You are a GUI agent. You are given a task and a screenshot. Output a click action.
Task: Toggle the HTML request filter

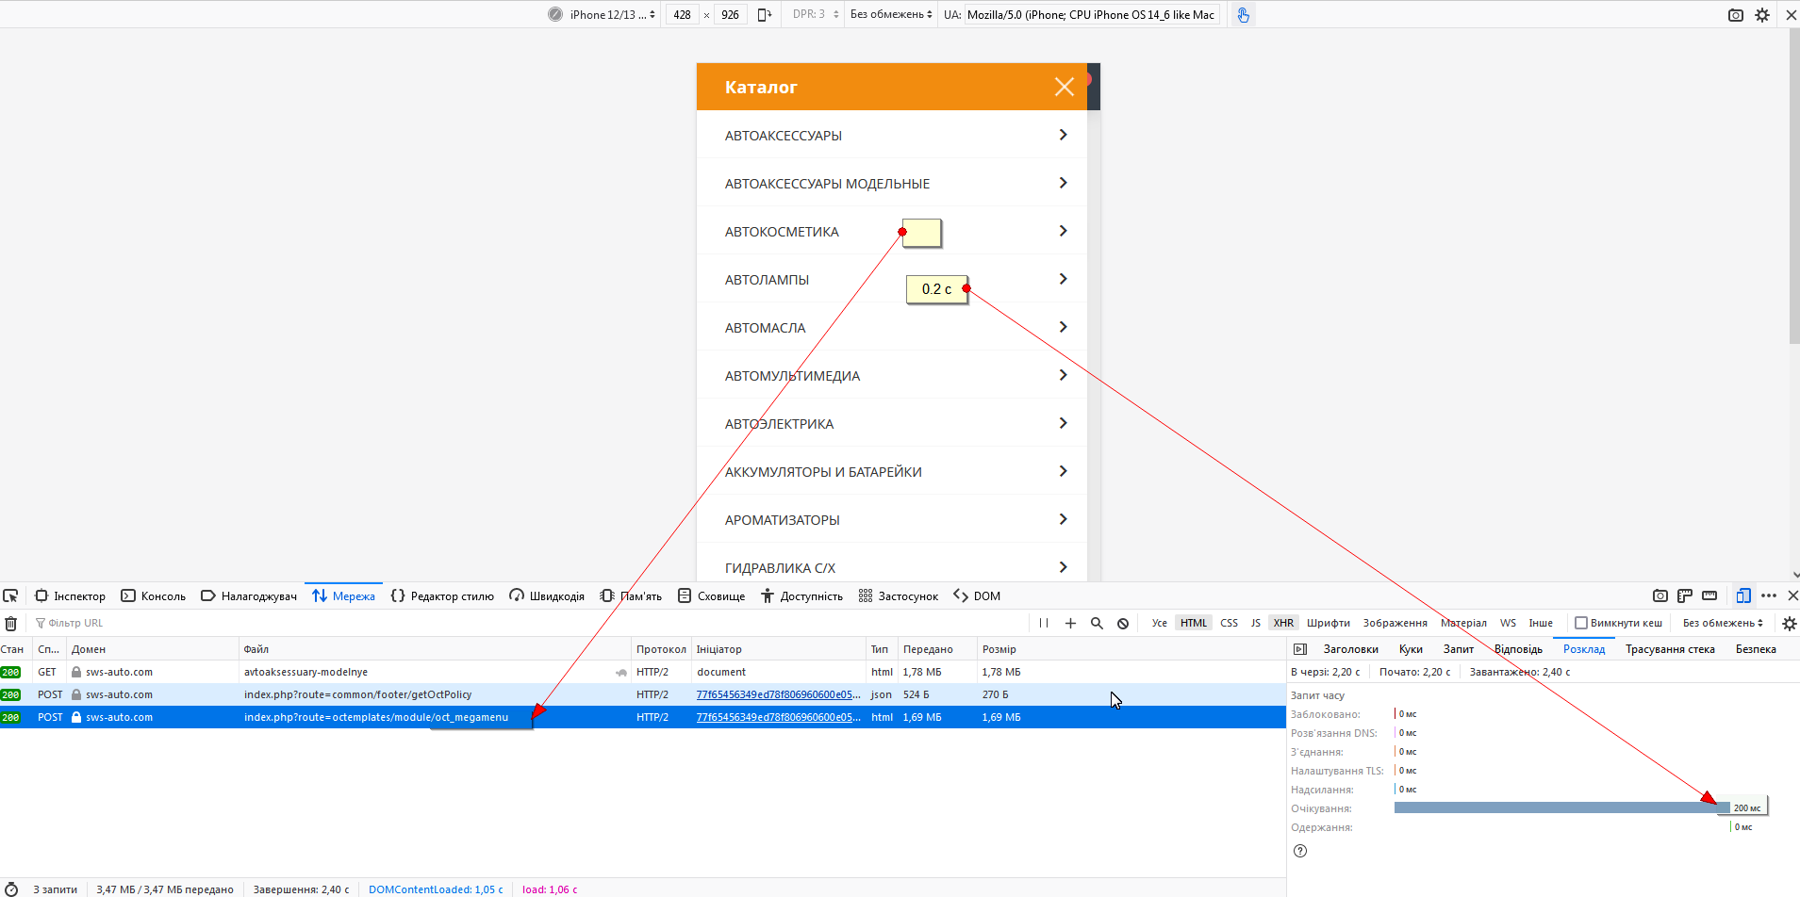[1194, 623]
